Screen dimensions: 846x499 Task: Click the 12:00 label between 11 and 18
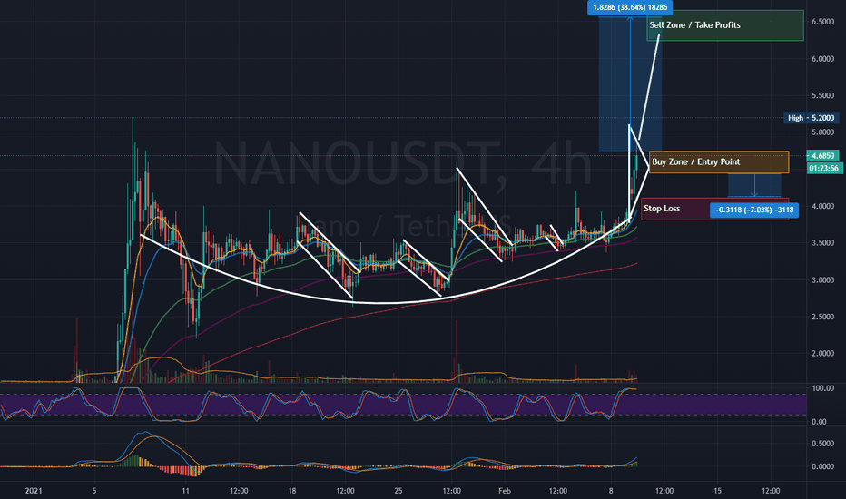[x=239, y=491]
